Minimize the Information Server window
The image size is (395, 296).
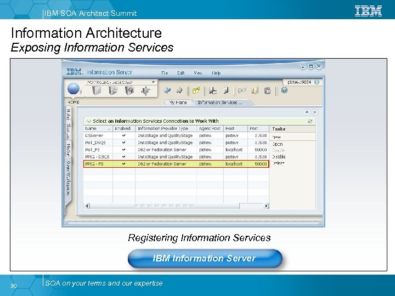click(x=303, y=67)
